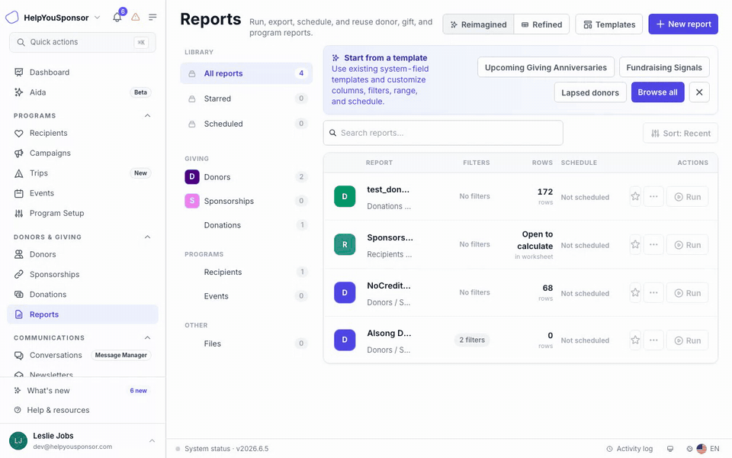Screen dimensions: 732x458
Task: Open Aida assistant in the sidebar
Action: point(82,92)
